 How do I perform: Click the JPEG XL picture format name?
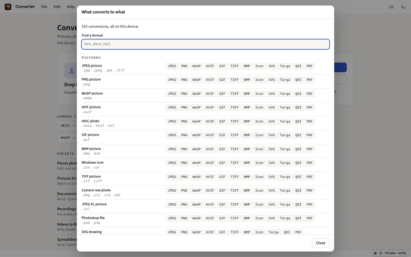[94, 204]
